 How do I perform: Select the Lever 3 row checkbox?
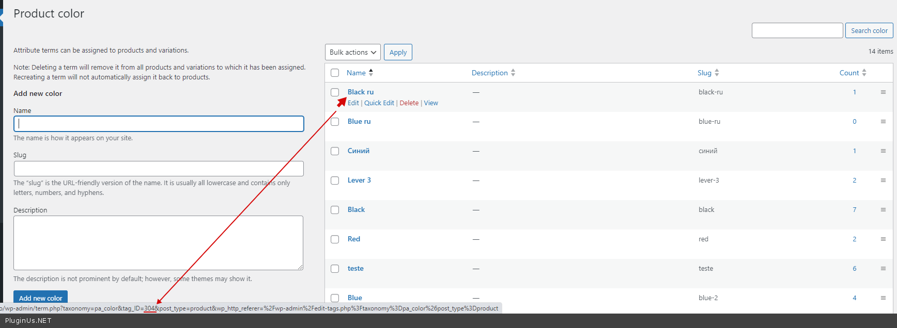pos(335,181)
